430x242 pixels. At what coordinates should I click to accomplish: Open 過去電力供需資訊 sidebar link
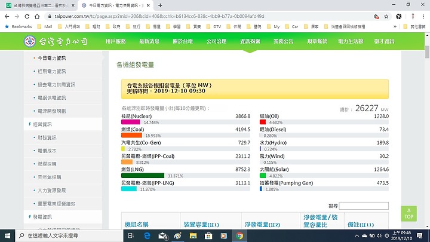point(57,84)
